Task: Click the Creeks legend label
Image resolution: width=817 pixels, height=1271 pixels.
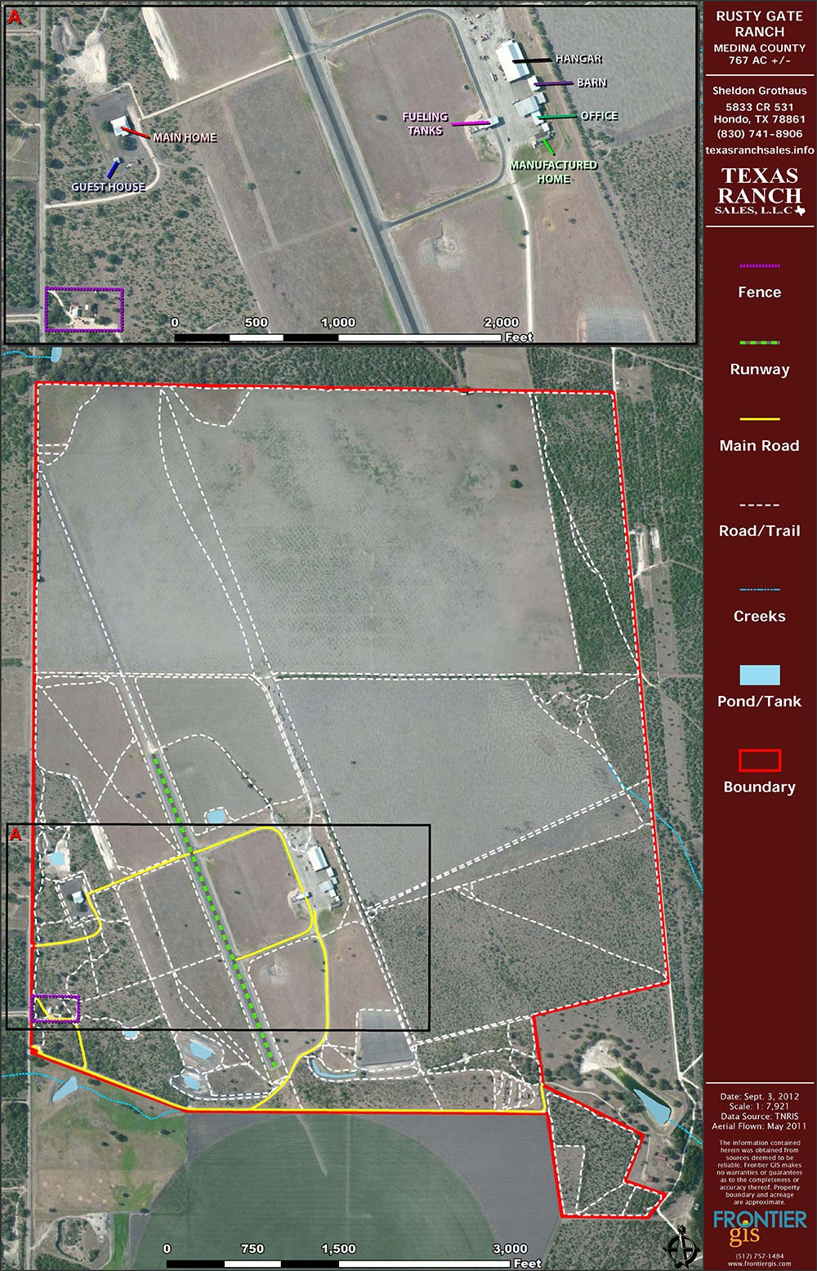Action: coord(760,616)
